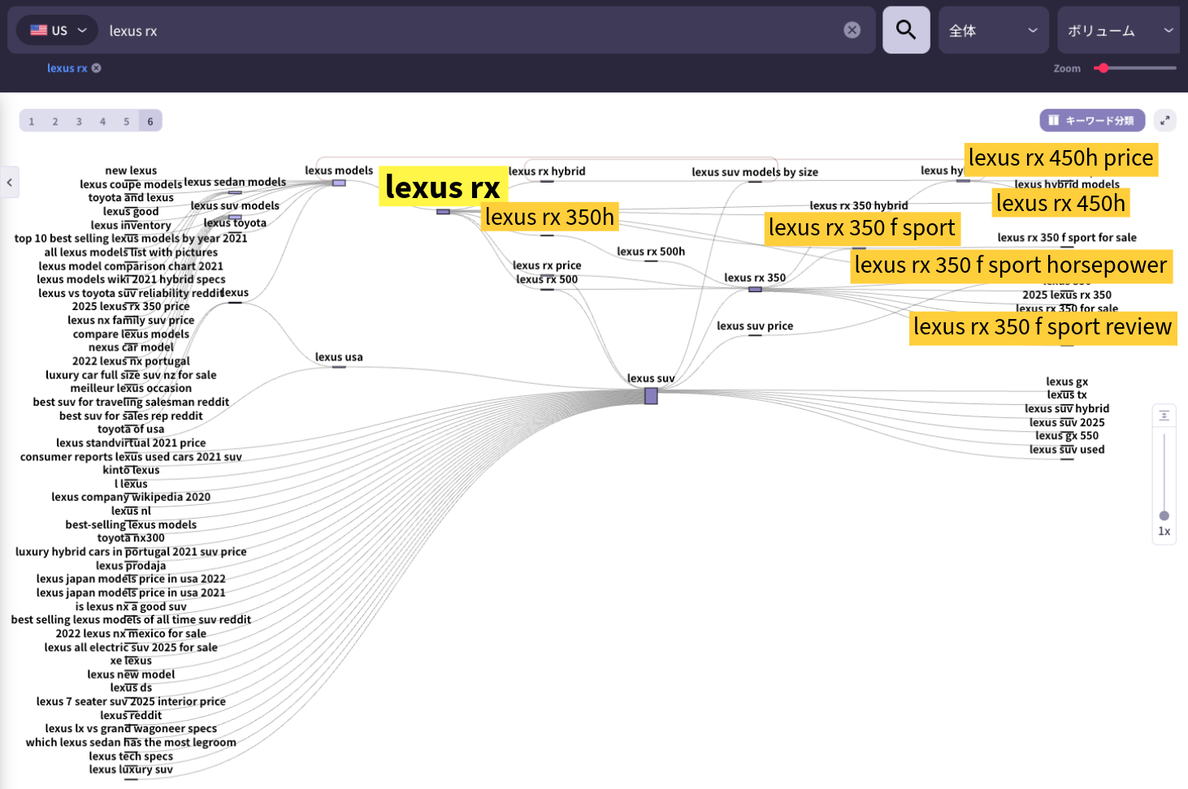Click the highlighted lexus rx keyword
The width and height of the screenshot is (1188, 789).
[443, 187]
